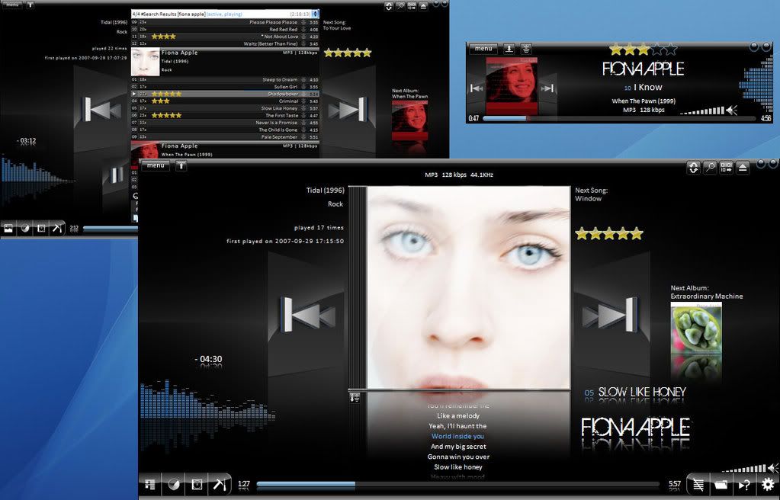Open the menu in the compact player window
The width and height of the screenshot is (780, 500).
483,49
